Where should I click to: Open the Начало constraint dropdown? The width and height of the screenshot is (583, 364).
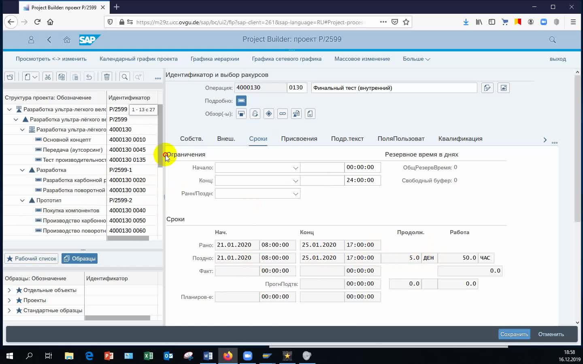296,168
